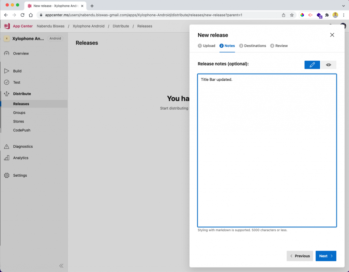Close the New release browser tab
This screenshot has height=272, width=349.
82,6
